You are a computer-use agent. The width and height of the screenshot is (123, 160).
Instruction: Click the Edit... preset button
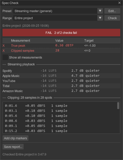coord(112,11)
